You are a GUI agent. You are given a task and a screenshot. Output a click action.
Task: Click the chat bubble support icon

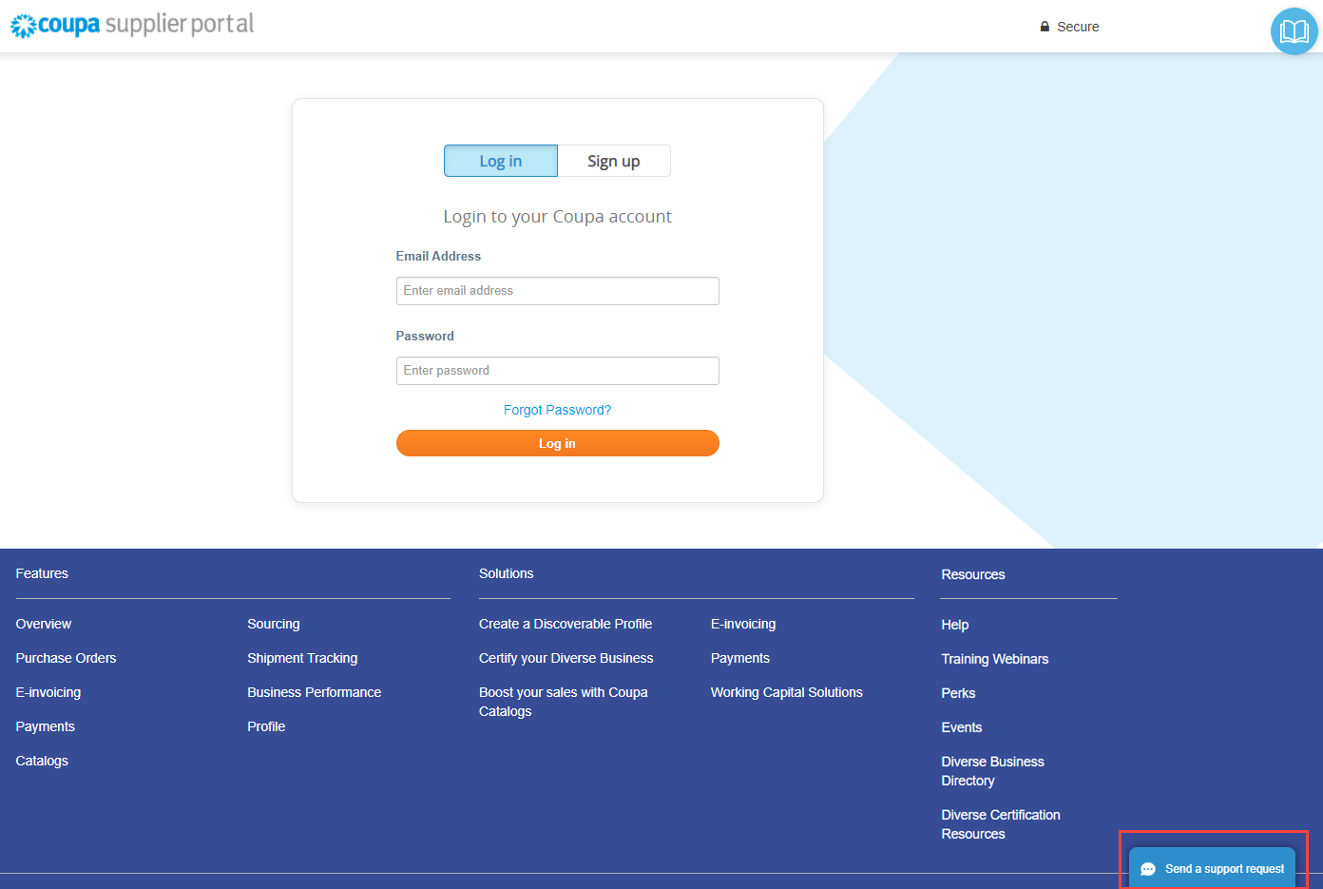tap(1148, 869)
